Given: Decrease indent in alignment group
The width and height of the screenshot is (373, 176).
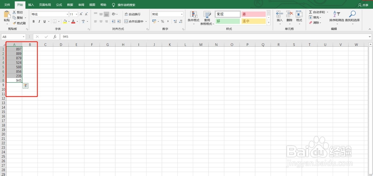Looking at the screenshot, I should click(113, 21).
